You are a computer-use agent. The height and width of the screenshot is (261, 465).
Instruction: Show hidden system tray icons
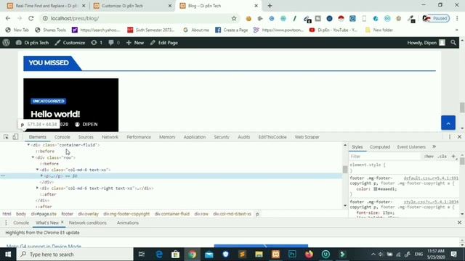coord(373,254)
